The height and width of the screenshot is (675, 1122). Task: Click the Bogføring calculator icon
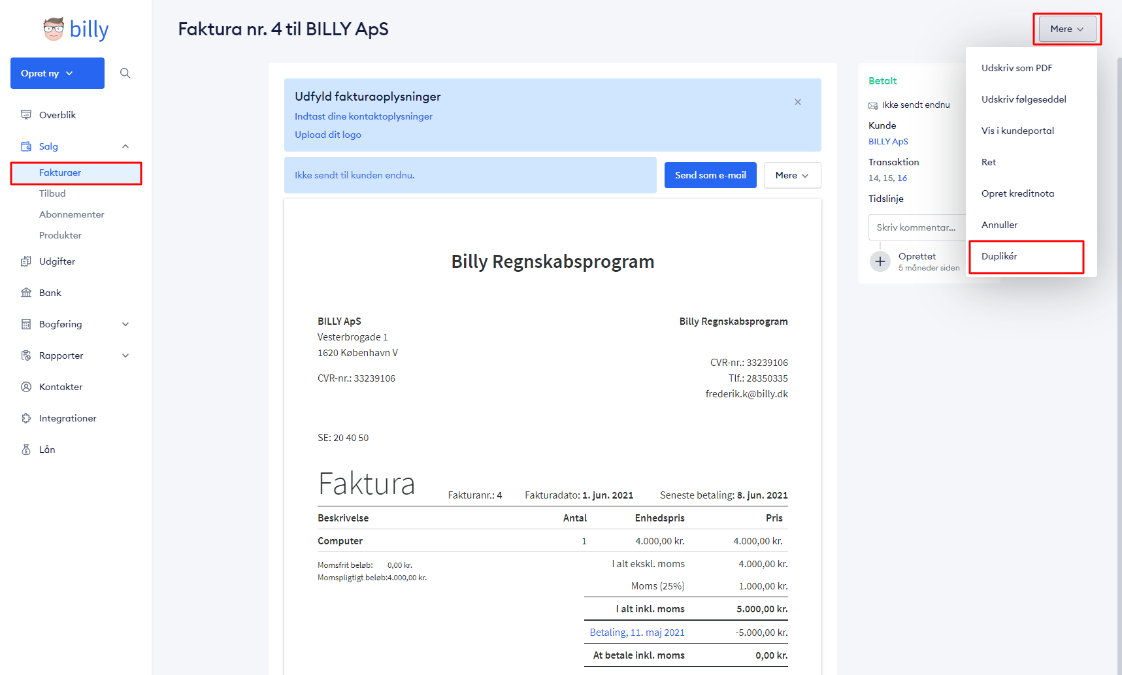[x=26, y=324]
